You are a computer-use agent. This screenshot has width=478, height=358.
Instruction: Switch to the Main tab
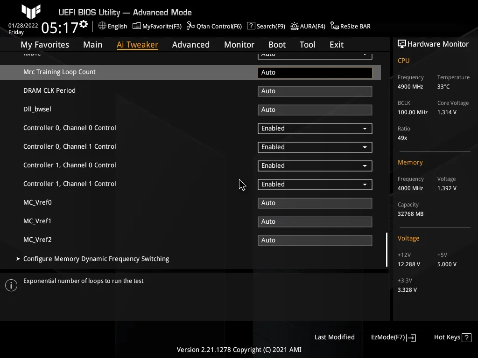93,44
